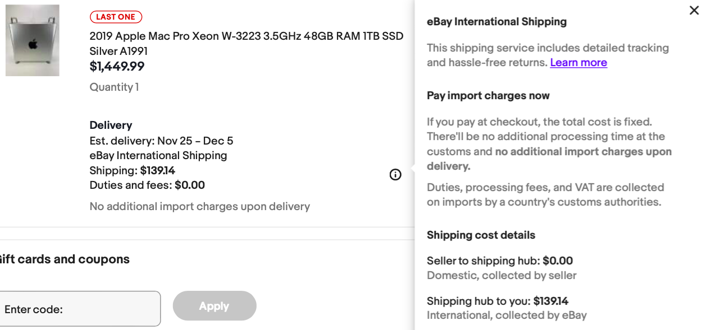Focus the Enter code input field

pyautogui.click(x=80, y=309)
